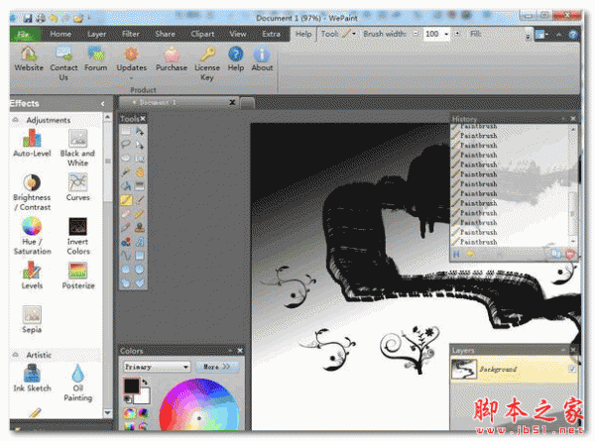Click the Background layer thumbnail
595x441 pixels.
[464, 369]
